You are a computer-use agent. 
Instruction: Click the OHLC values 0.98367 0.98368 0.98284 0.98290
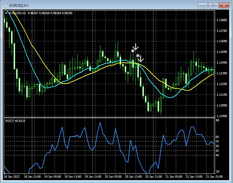[x=50, y=13]
